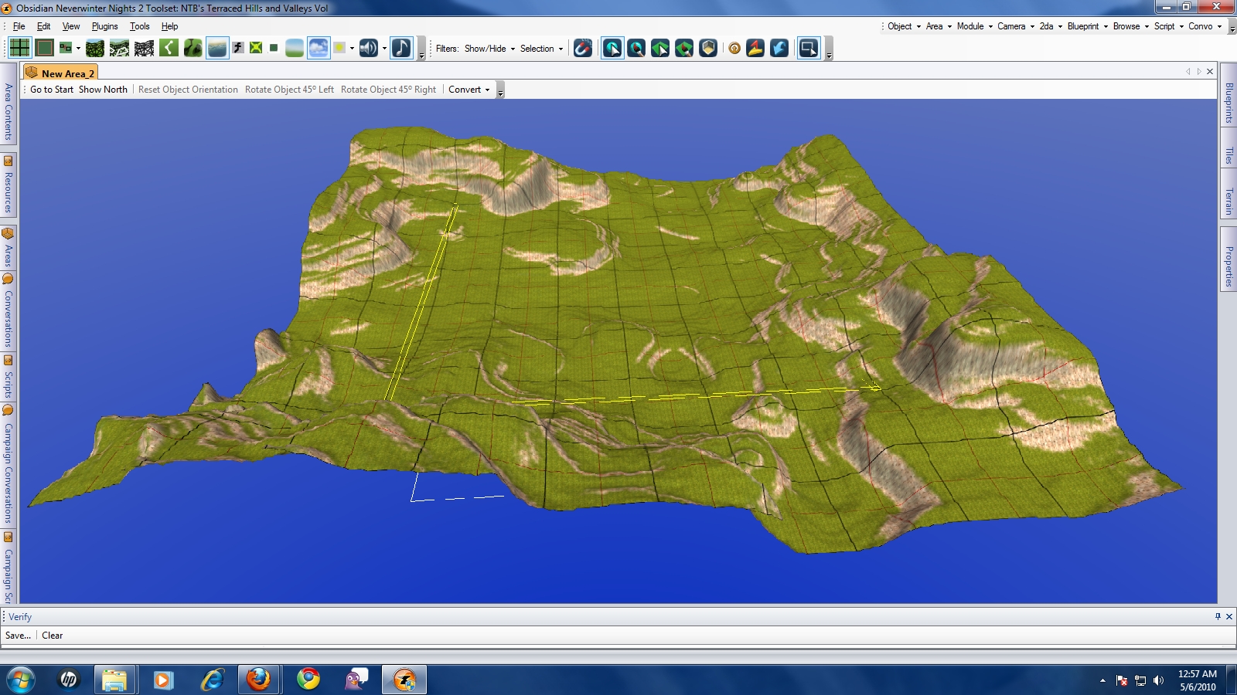Image resolution: width=1237 pixels, height=695 pixels.
Task: Click the drag selection rectangle icon
Action: (808, 48)
